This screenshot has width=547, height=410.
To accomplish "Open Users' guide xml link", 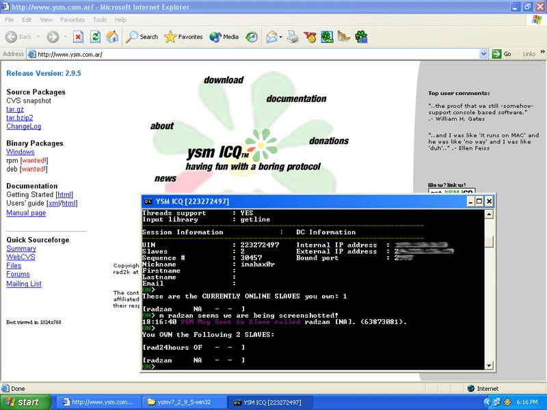I will coord(54,203).
